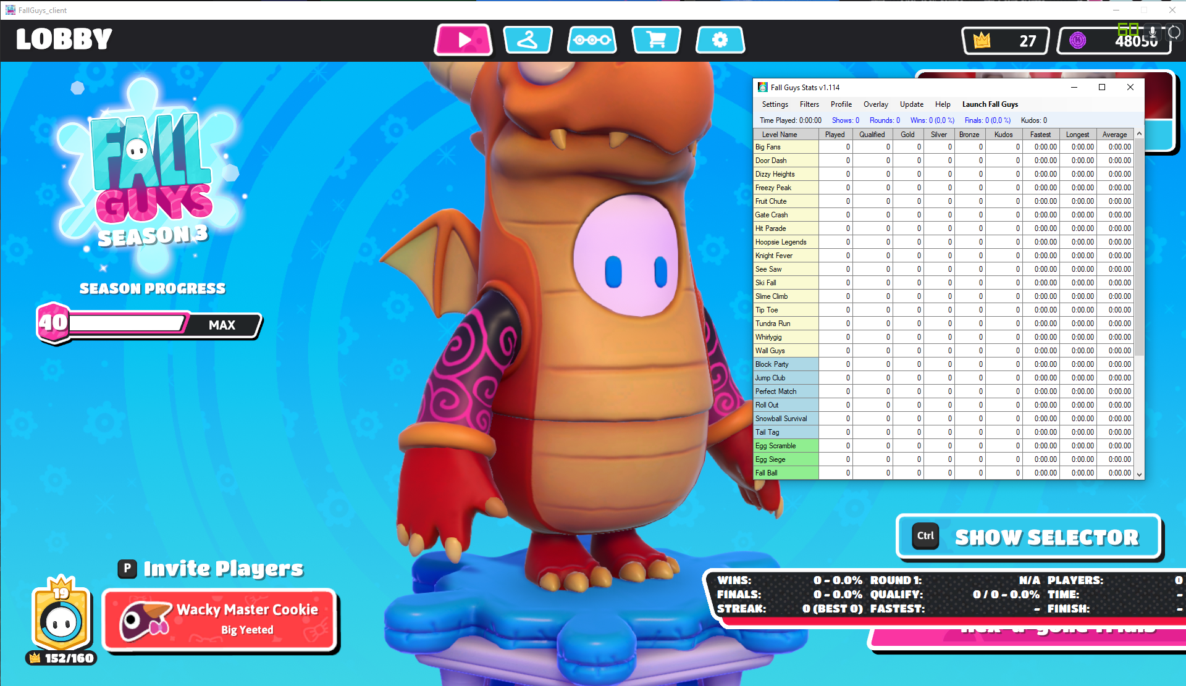Click the Season Progress bar at level 40
Image resolution: width=1186 pixels, height=686 pixels.
coord(148,324)
